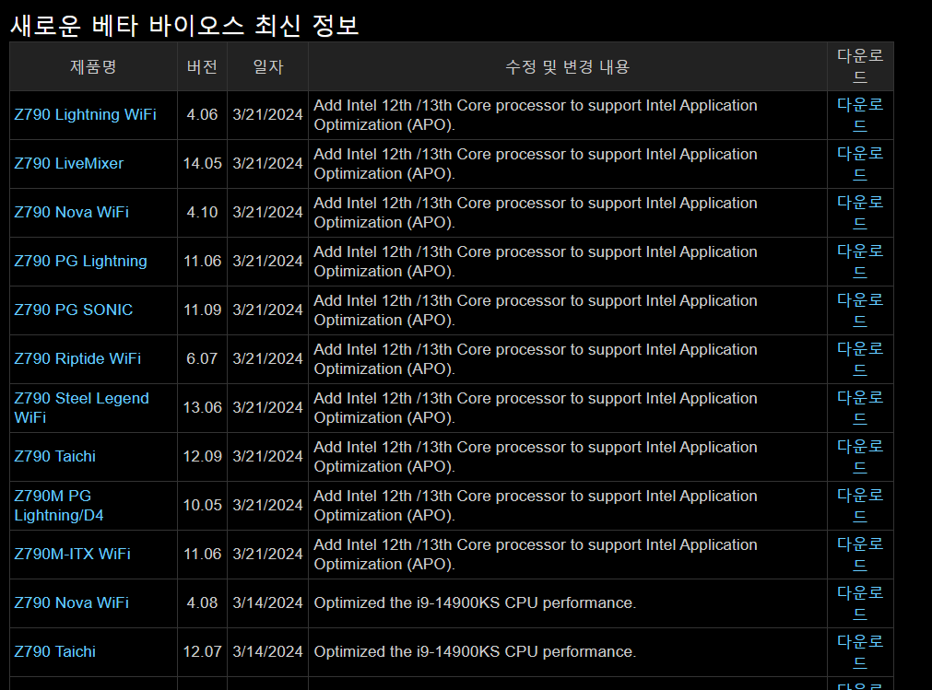Select version 11.06 in Z790 PG Lightning row

(x=202, y=262)
